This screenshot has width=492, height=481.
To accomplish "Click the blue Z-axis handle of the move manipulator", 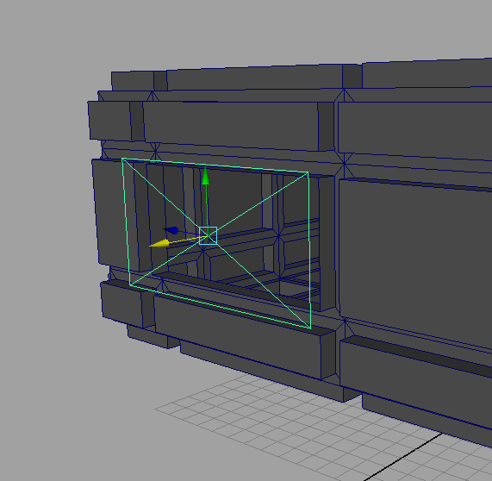I will click(x=171, y=231).
